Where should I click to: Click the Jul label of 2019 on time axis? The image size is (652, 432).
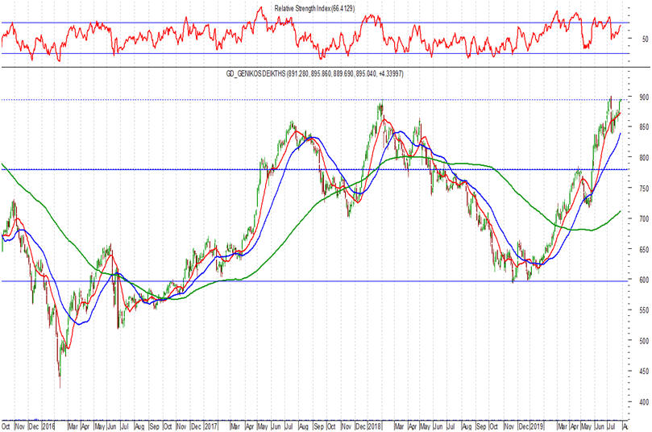(612, 426)
